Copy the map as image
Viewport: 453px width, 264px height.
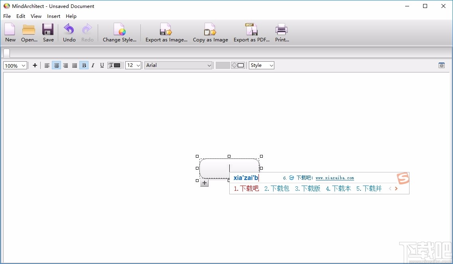[x=210, y=33]
